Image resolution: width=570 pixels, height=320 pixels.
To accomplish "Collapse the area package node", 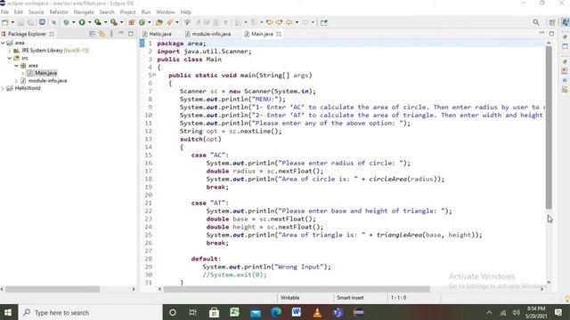I will 16,66.
